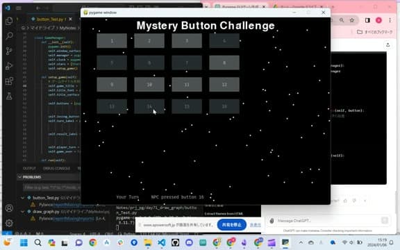Click game button 16
The height and width of the screenshot is (250, 400).
[224, 106]
